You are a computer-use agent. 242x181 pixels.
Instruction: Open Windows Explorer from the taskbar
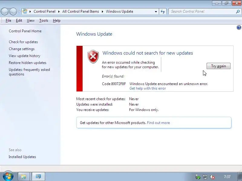(24, 176)
